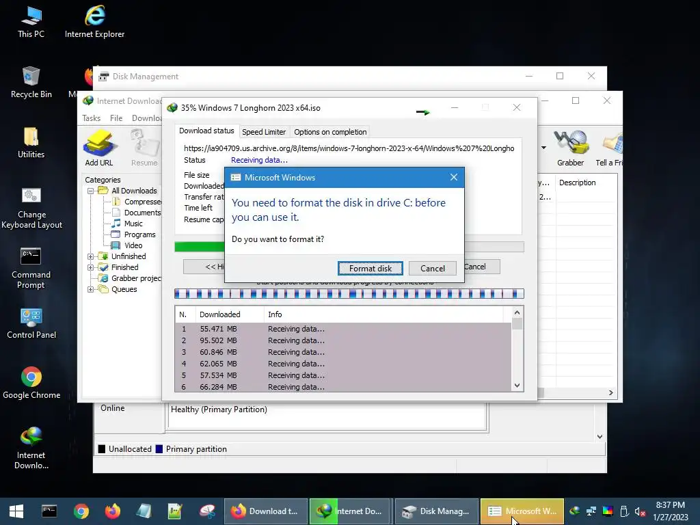Switch to Internet Download Manager taskbar button
Image resolution: width=700 pixels, height=525 pixels.
tap(350, 511)
